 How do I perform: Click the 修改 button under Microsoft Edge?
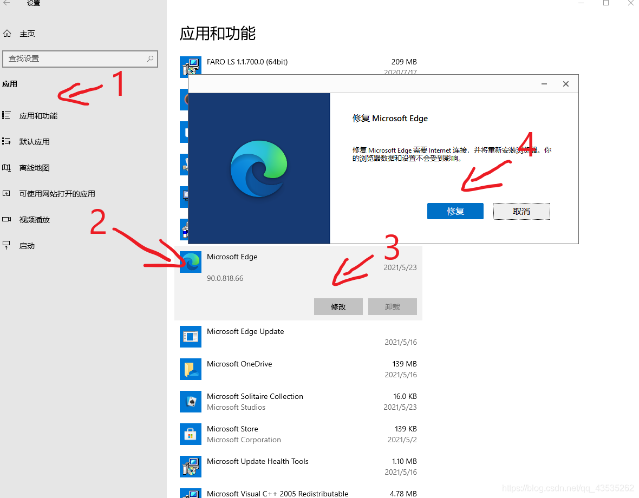[x=338, y=306]
